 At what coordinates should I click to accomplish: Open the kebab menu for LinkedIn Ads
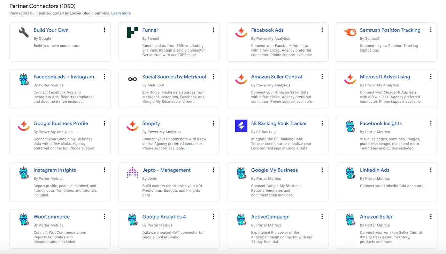[x=431, y=170]
